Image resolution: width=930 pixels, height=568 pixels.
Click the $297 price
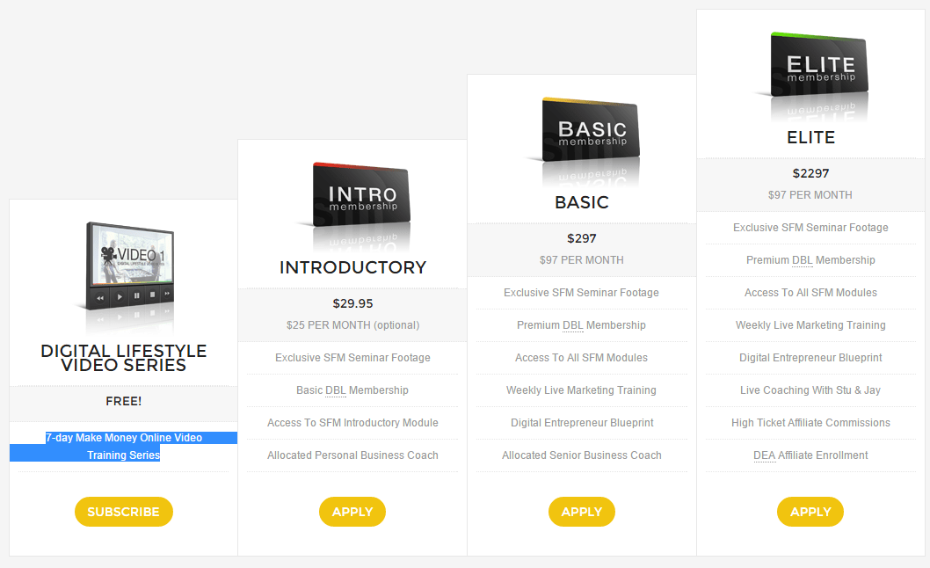(581, 238)
